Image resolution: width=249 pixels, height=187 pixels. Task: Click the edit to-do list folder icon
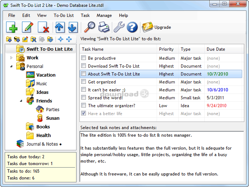point(25,39)
